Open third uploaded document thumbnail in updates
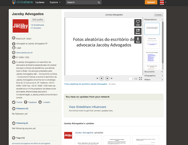The width and height of the screenshot is (188, 145). pos(146,140)
